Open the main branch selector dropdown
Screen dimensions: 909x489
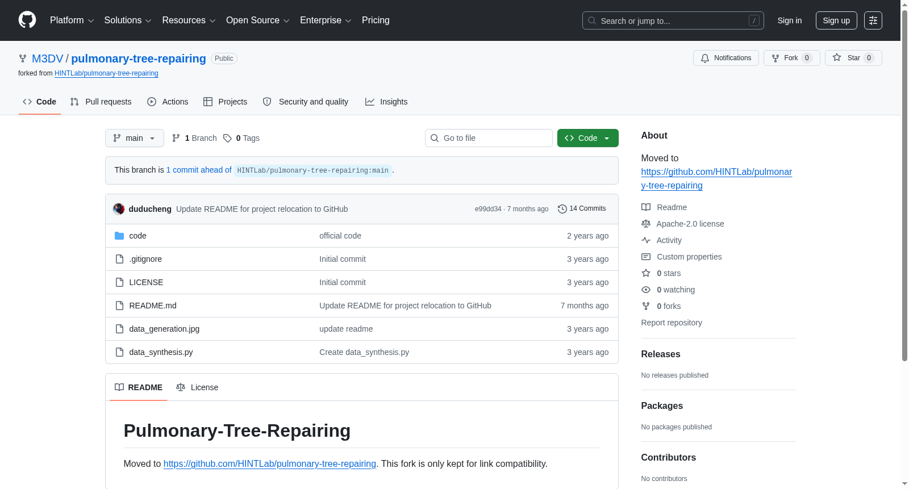pos(135,138)
